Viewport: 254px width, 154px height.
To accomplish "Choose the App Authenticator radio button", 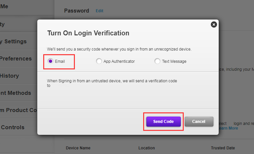I will [x=99, y=61].
